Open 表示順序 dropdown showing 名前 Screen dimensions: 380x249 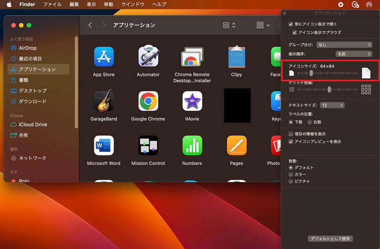(x=354, y=54)
